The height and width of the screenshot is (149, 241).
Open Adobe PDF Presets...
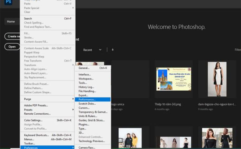point(48,105)
